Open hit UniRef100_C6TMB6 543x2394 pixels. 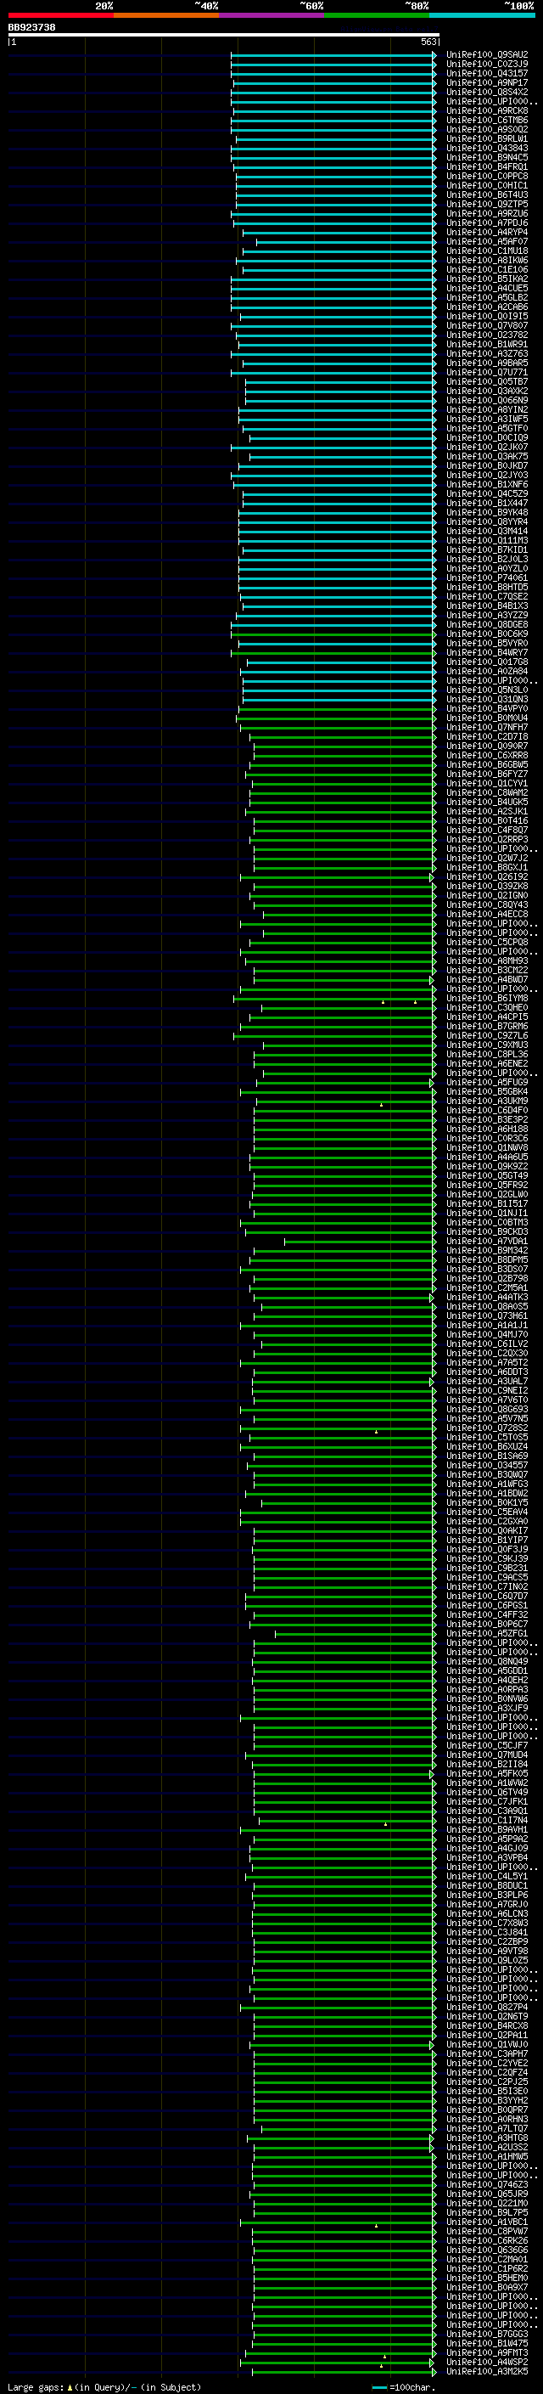(487, 120)
